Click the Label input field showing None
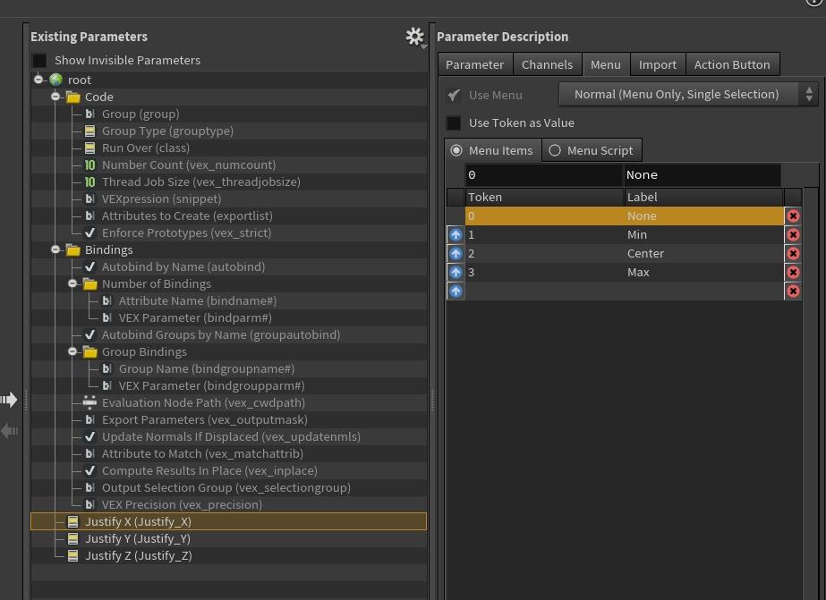Image resolution: width=826 pixels, height=600 pixels. (x=702, y=174)
